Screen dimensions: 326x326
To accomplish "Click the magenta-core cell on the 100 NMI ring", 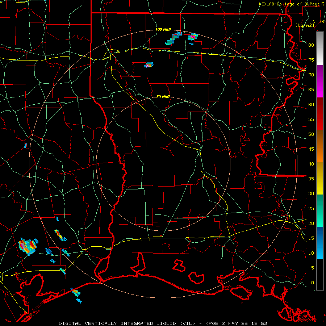I will point(193,37).
